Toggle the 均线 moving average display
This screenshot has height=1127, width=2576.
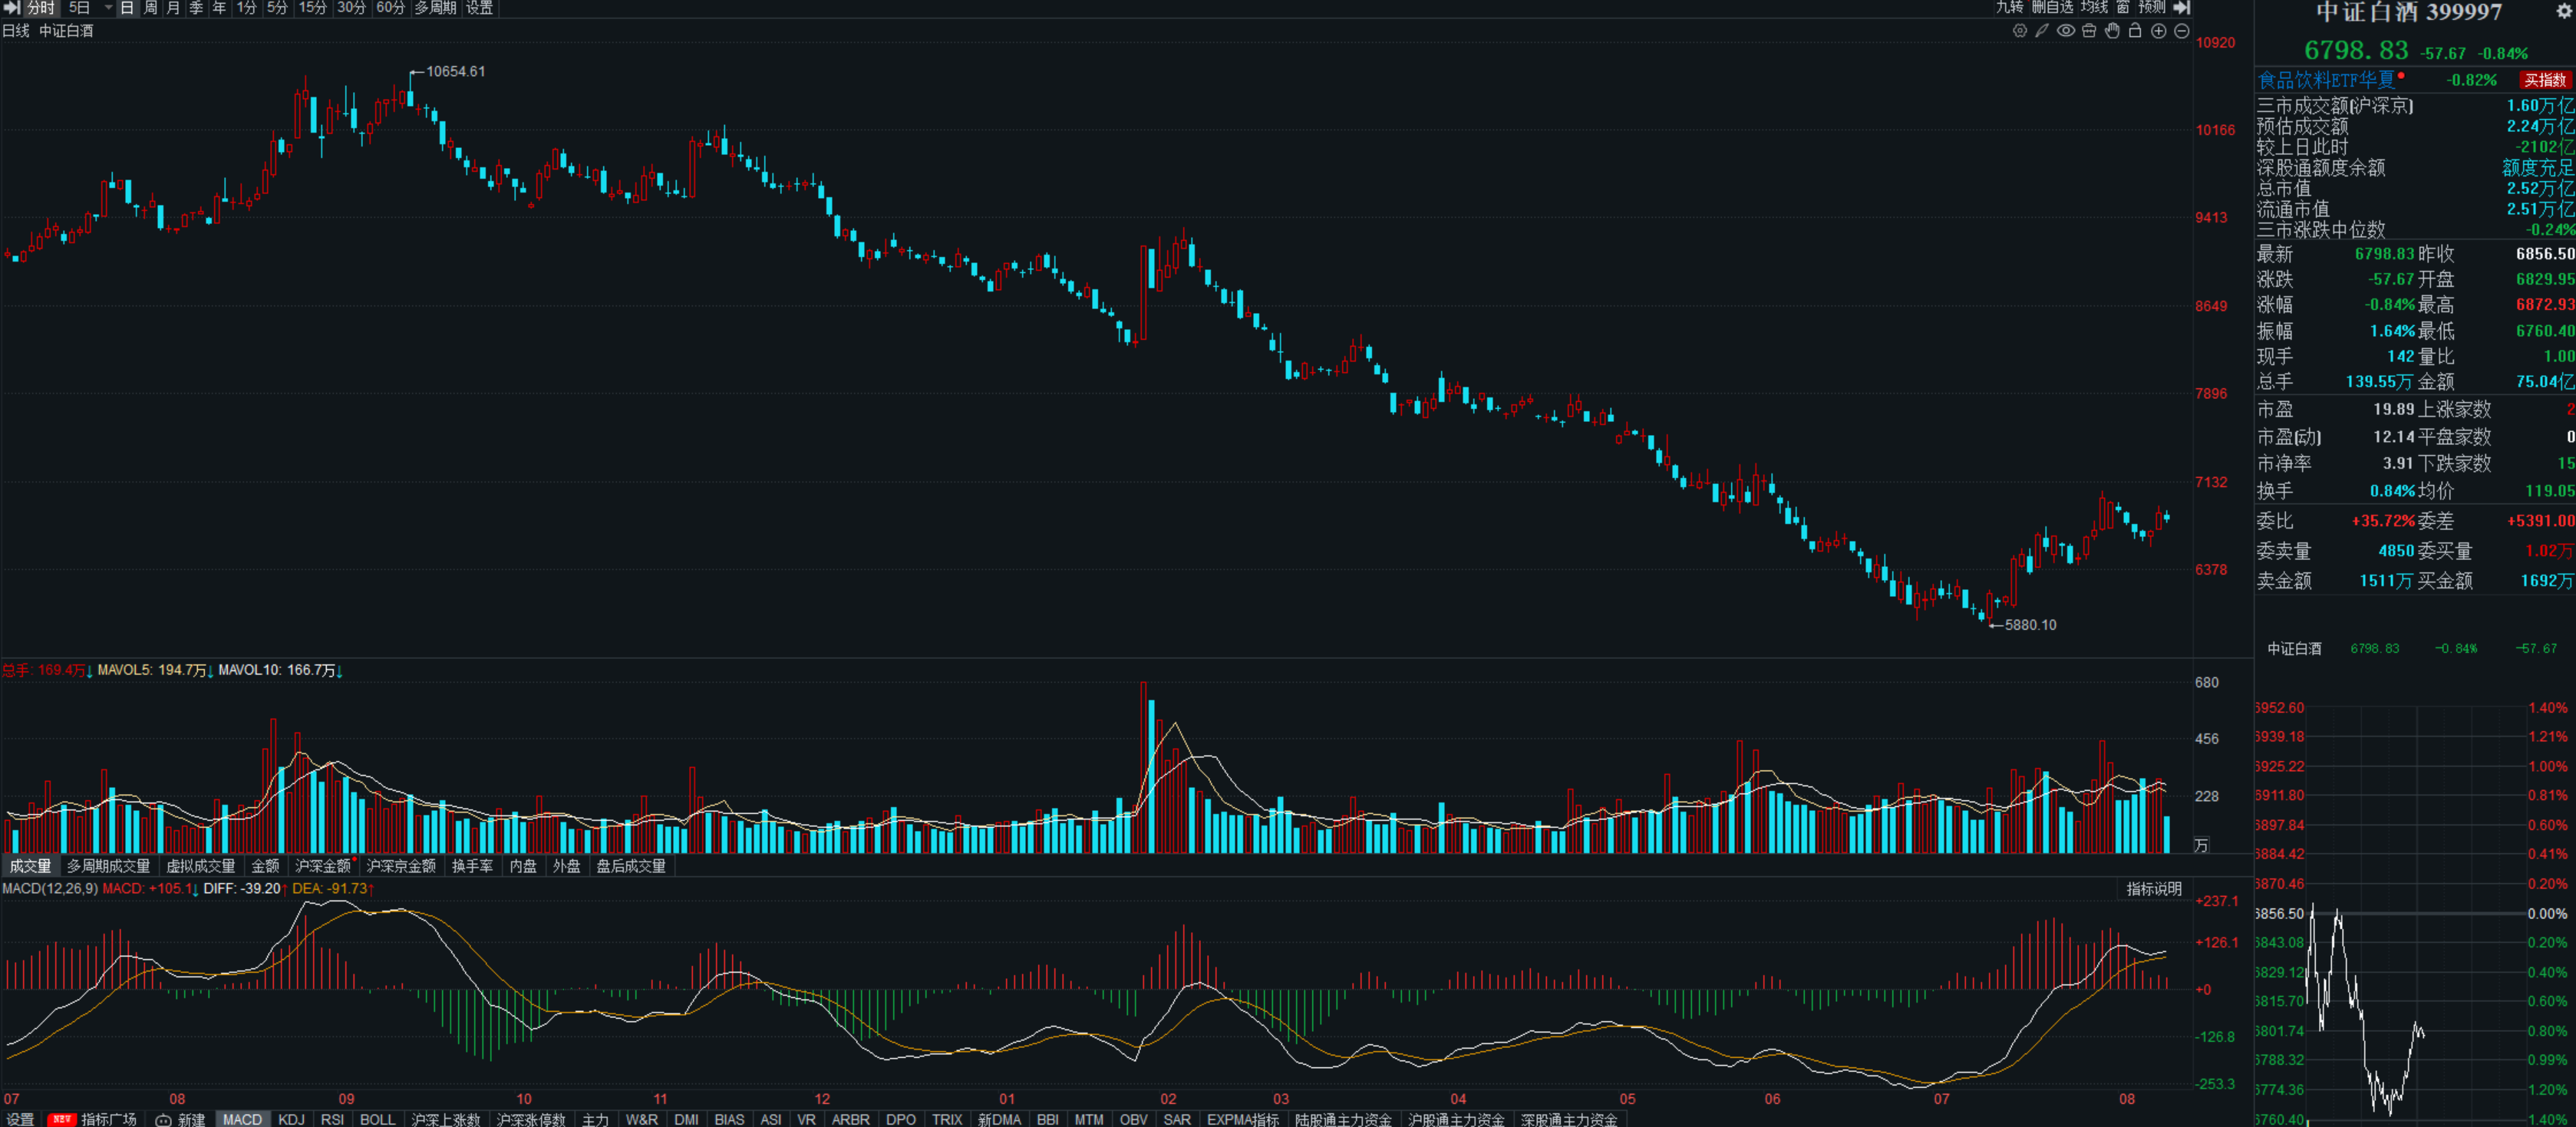2094,7
